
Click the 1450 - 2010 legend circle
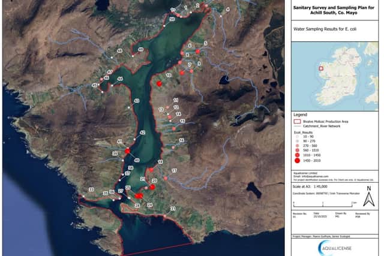[x=298, y=161]
